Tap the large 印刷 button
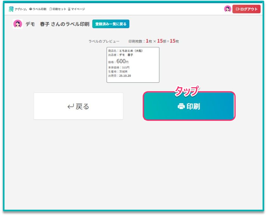 [x=189, y=106]
